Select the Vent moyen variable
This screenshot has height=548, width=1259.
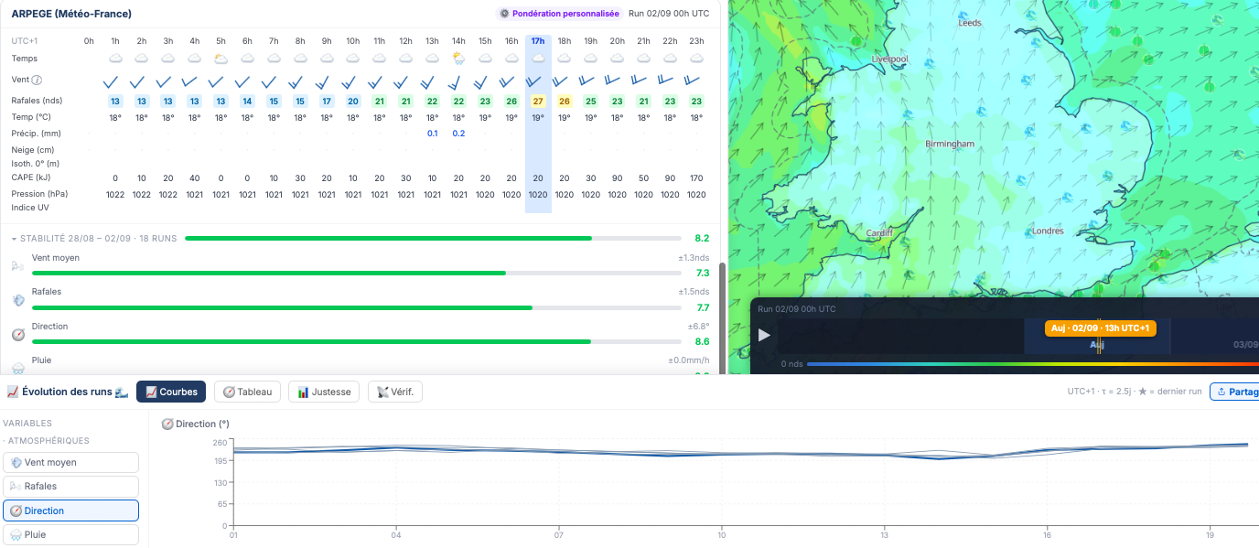[x=70, y=463]
